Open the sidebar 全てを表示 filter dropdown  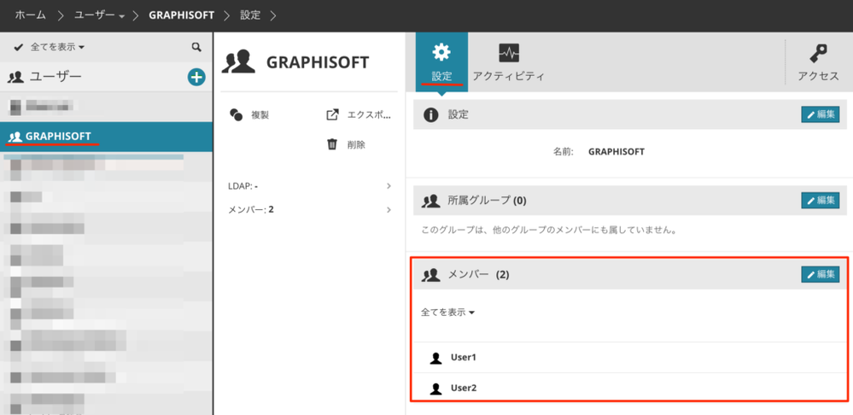point(57,47)
